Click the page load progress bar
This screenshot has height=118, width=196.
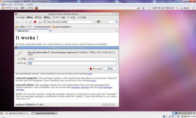(108, 105)
